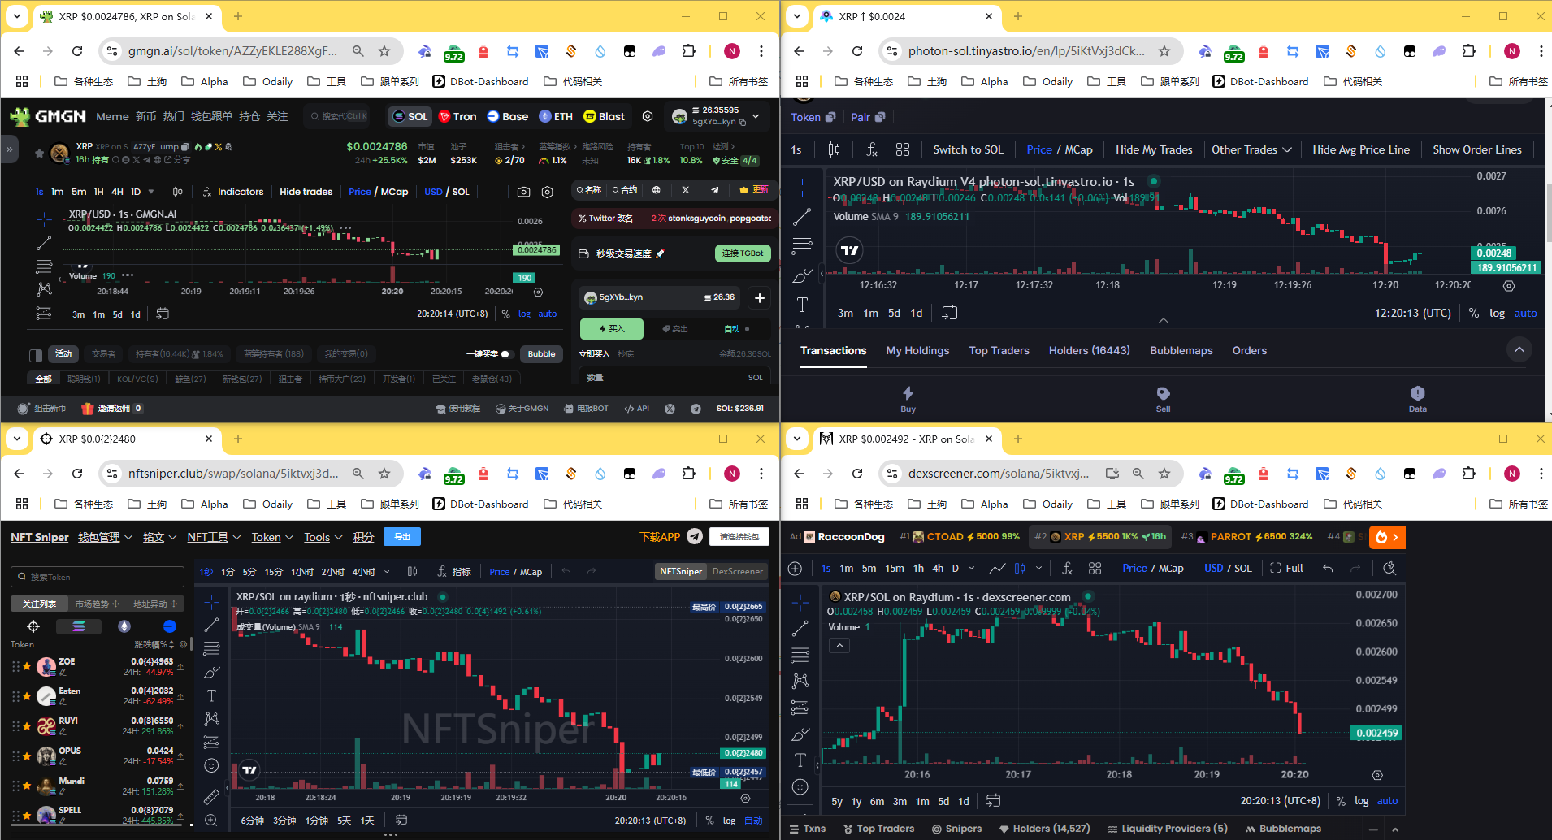1552x840 pixels.
Task: Reload the dexscreener.com browser page
Action: pyautogui.click(x=857, y=474)
